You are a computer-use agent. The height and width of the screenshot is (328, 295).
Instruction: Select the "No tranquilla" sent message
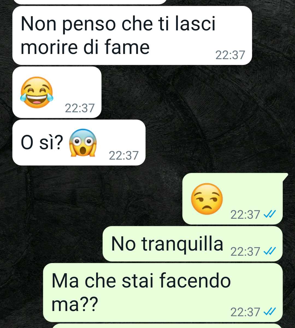pyautogui.click(x=193, y=244)
